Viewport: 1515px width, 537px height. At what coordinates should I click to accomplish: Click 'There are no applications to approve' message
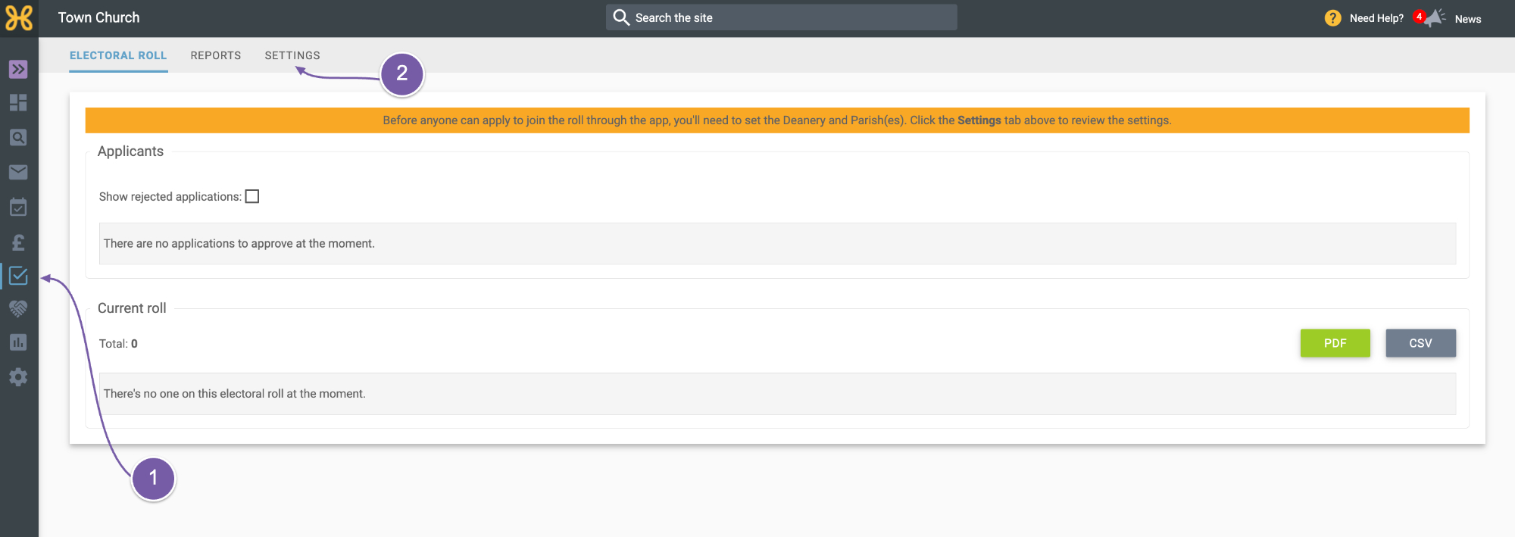click(239, 243)
